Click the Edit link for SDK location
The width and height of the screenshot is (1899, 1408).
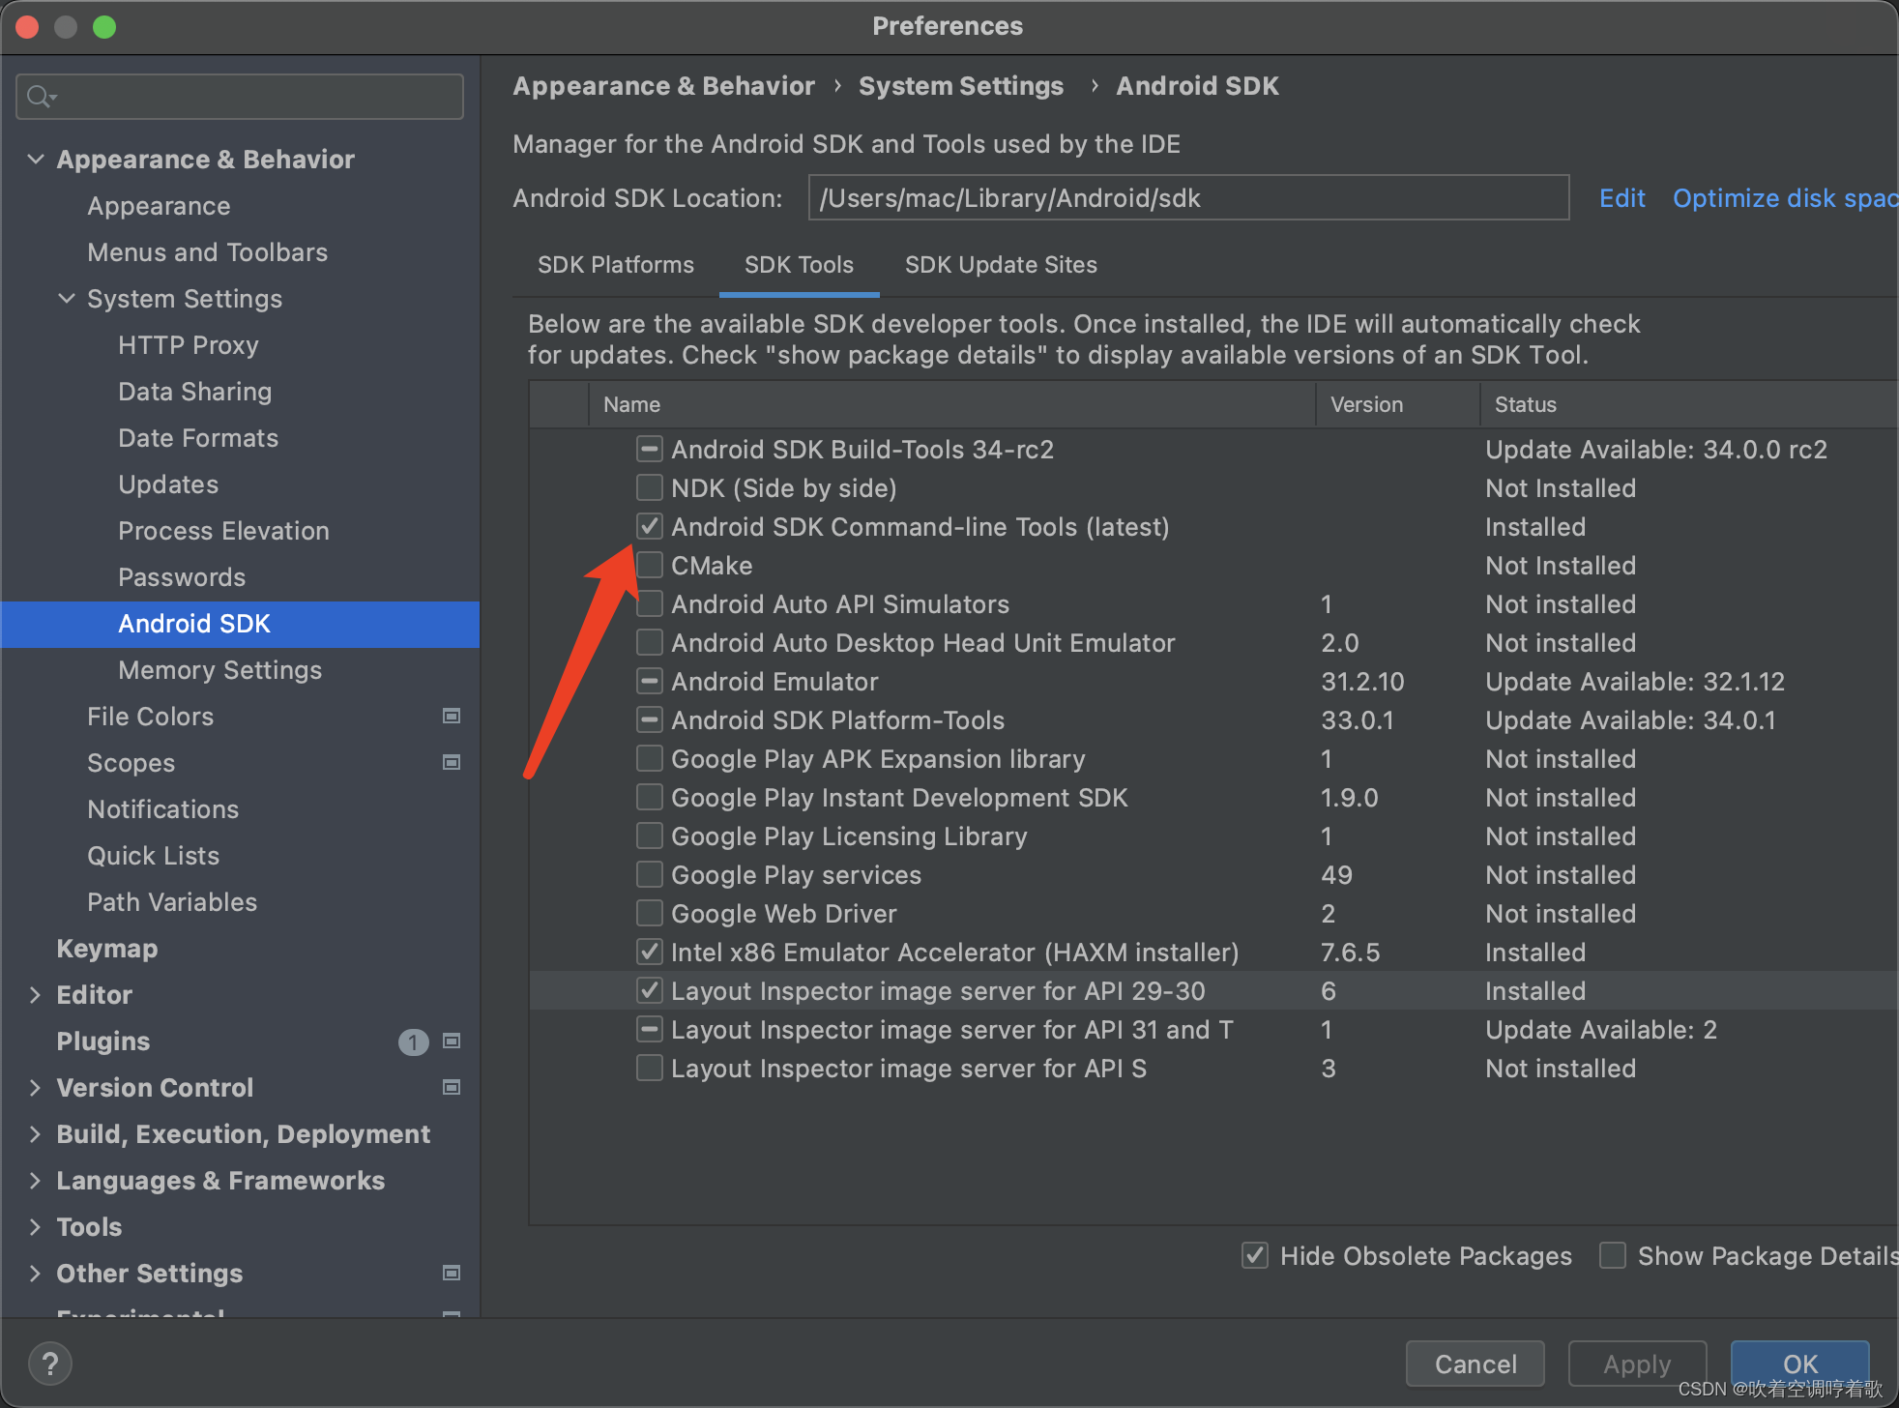1621,198
